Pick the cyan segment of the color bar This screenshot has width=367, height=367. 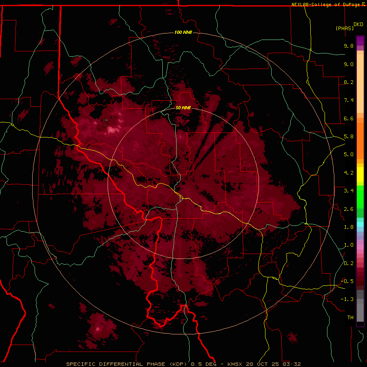point(360,224)
